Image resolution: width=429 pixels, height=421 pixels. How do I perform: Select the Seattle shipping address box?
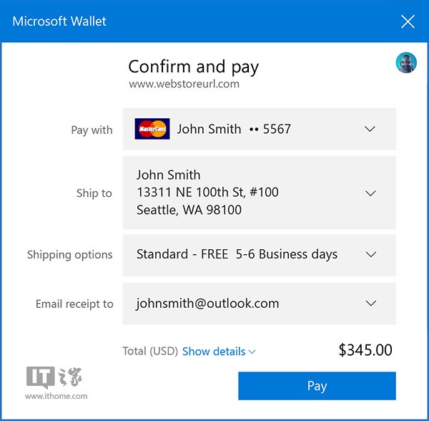[259, 193]
